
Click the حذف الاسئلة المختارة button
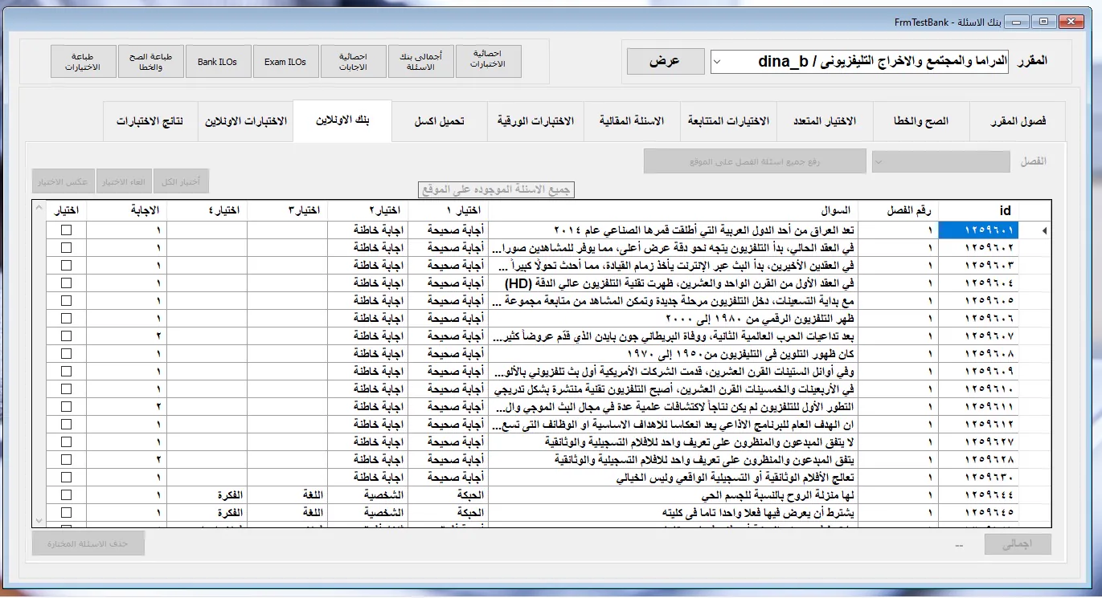coord(88,543)
